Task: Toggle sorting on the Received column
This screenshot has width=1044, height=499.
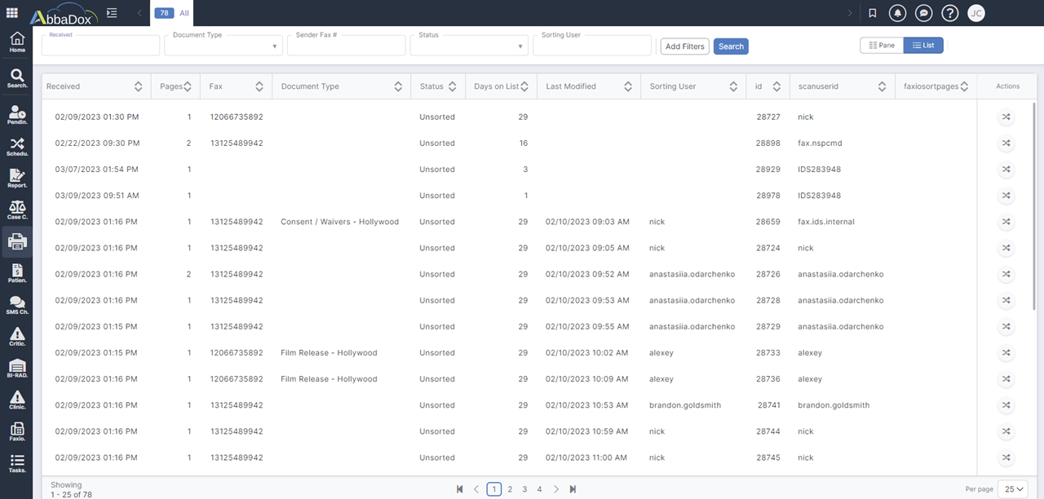Action: [x=139, y=86]
